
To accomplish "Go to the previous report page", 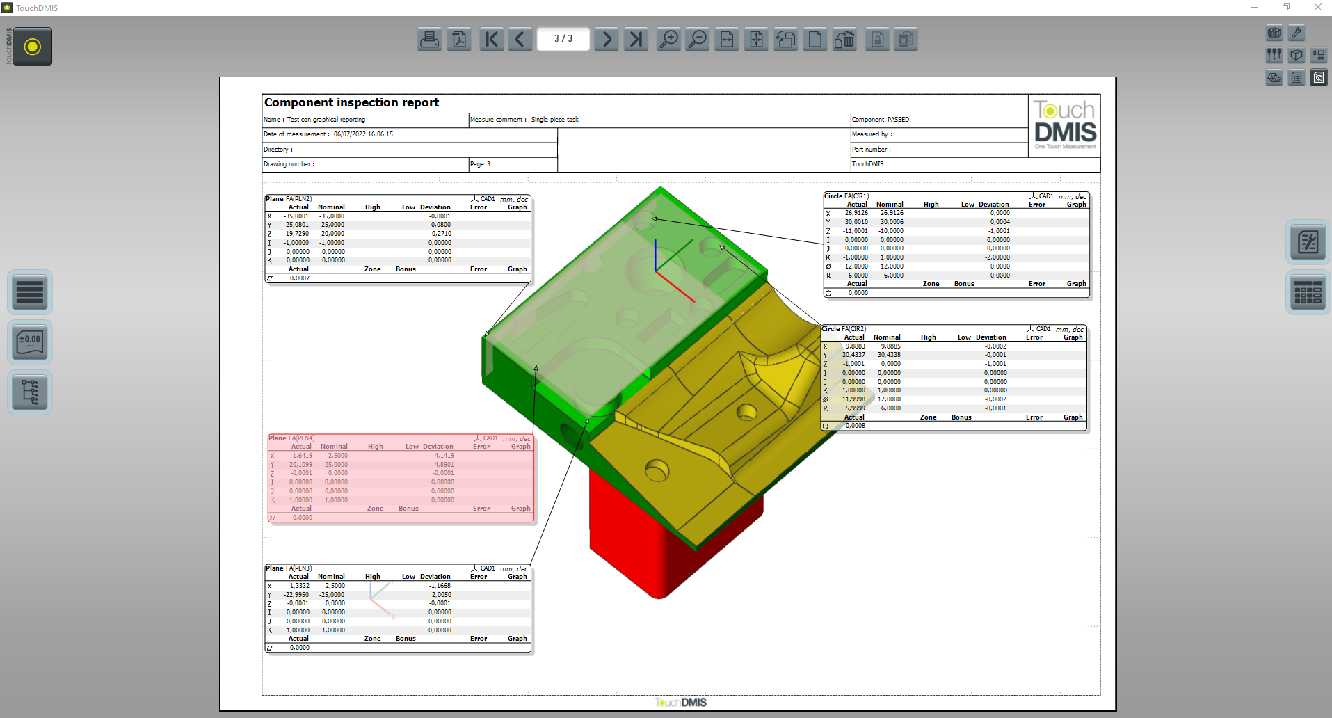I will pos(520,40).
